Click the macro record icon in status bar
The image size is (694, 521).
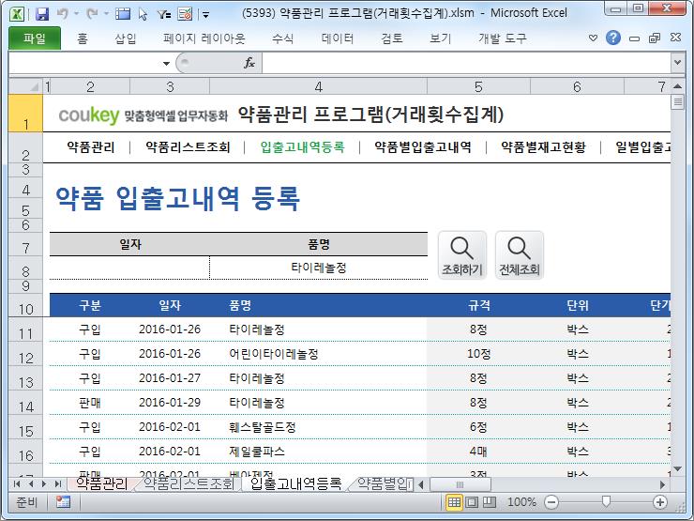(63, 502)
